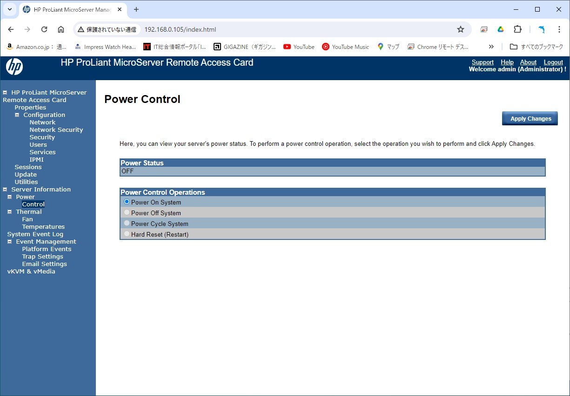Viewport: 570px width, 396px height.
Task: Open the Chrome three-dot menu
Action: coord(559,29)
